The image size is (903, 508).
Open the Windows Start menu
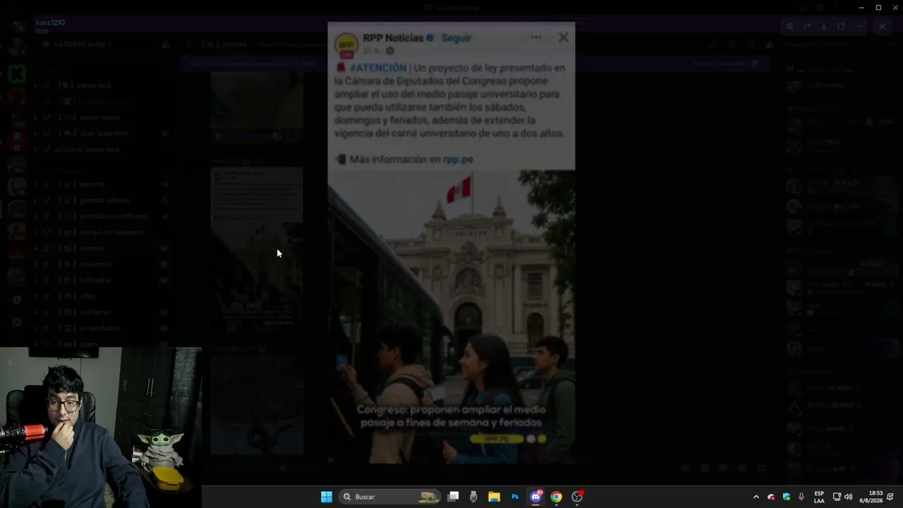(x=326, y=497)
